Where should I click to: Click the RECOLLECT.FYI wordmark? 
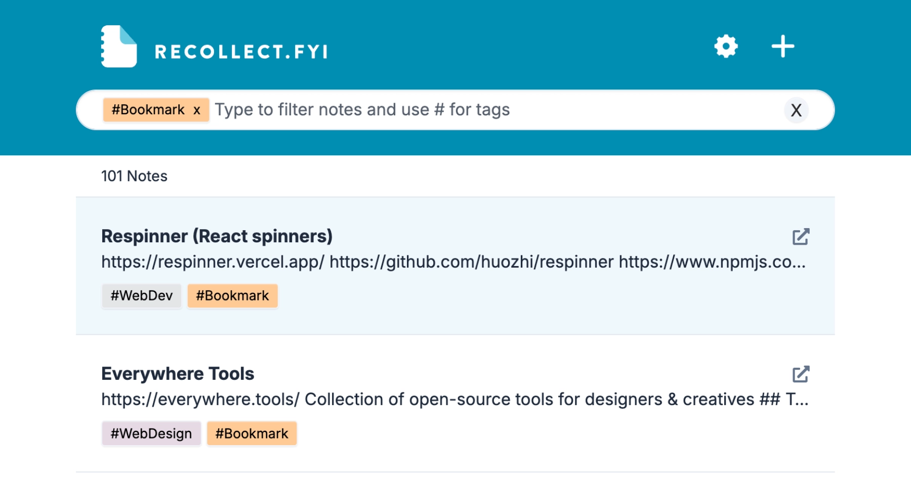241,52
